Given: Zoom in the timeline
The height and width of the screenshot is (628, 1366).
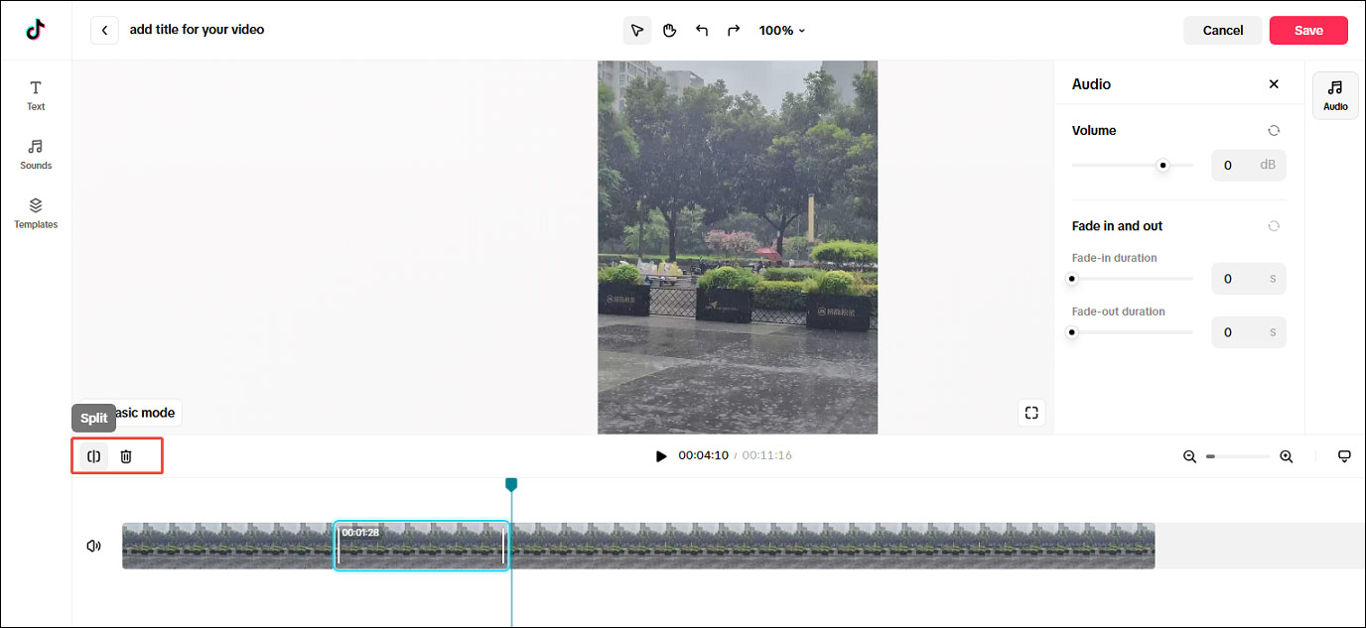Looking at the screenshot, I should click(x=1286, y=456).
